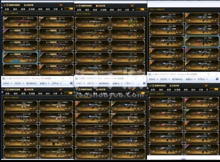The height and width of the screenshot is (162, 220).
Task: Click the yellow button ending top-middle panel's tab row
Action: [141, 9]
